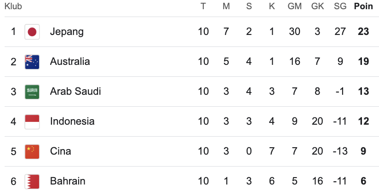The height and width of the screenshot is (196, 379).
Task: Click Jepang's 23 points value
Action: (x=363, y=32)
